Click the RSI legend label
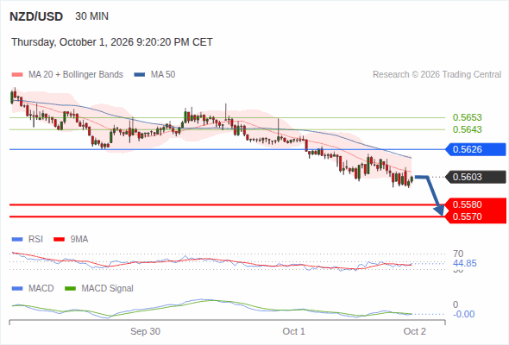 point(35,240)
